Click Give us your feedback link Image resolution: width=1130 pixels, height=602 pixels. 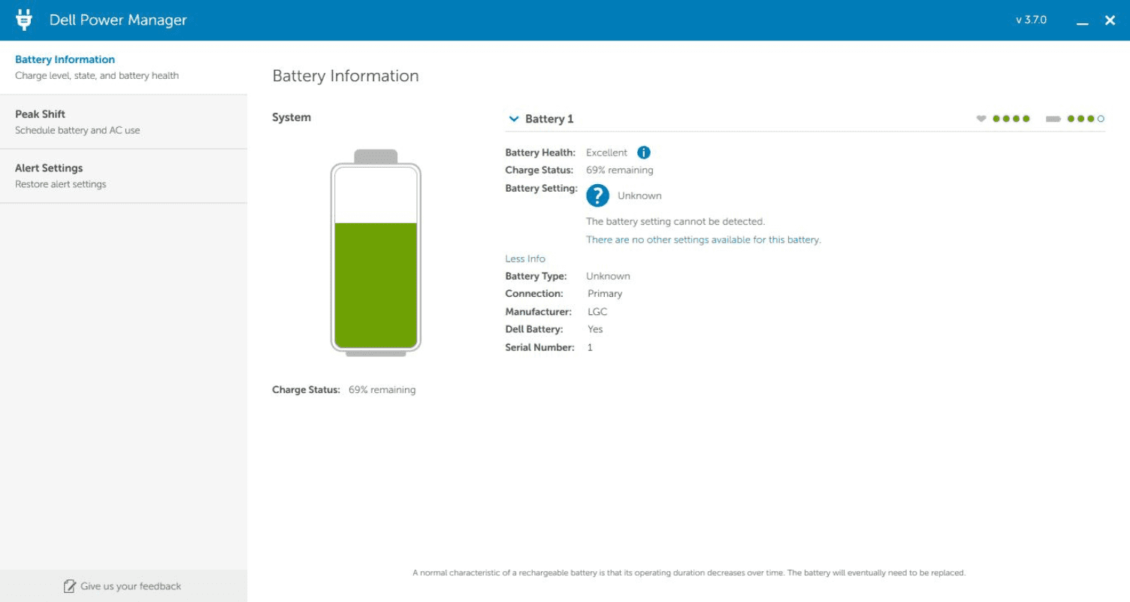coord(131,586)
